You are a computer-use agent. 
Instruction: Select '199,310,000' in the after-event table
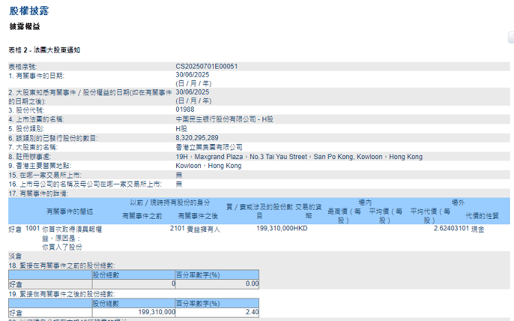click(x=157, y=312)
